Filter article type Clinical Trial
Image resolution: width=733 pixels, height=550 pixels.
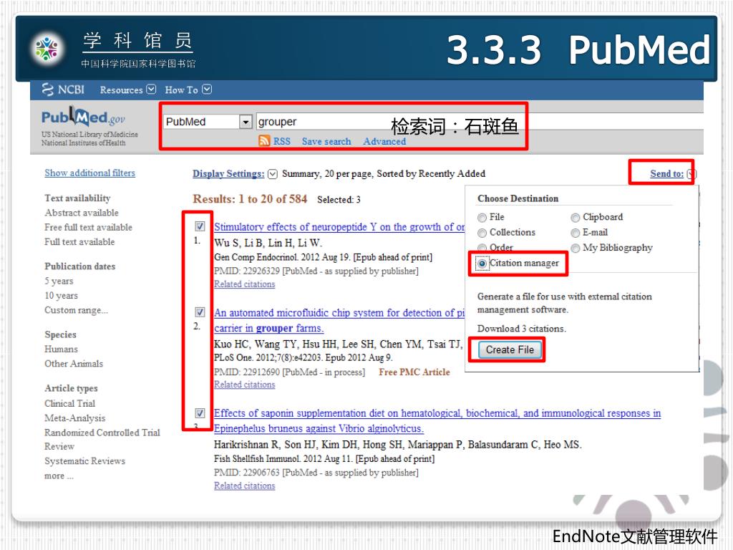coord(69,403)
